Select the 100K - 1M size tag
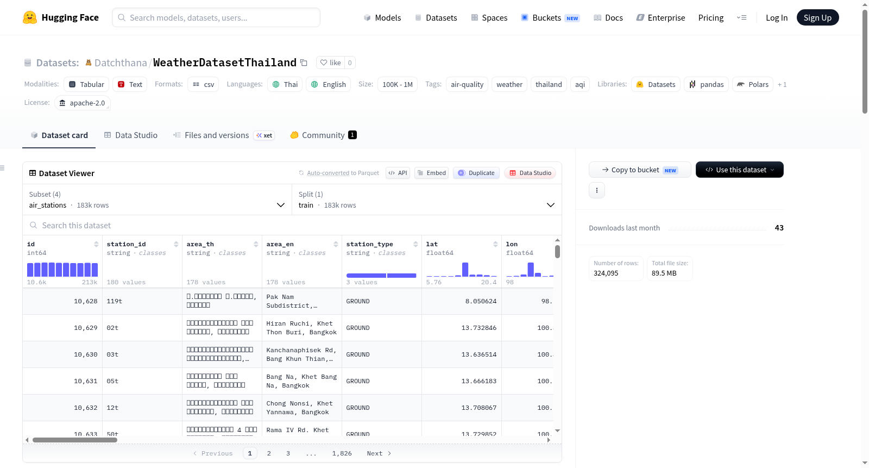Image resolution: width=869 pixels, height=468 pixels. tap(398, 84)
